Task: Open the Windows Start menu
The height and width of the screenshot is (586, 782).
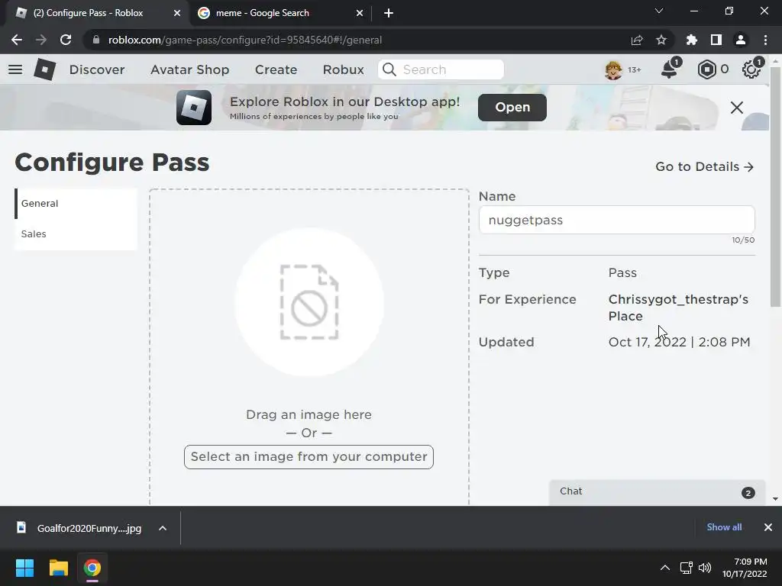Action: point(24,568)
